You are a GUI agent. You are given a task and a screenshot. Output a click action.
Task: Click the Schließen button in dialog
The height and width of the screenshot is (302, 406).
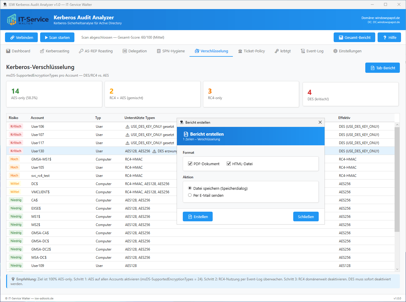[306, 217]
